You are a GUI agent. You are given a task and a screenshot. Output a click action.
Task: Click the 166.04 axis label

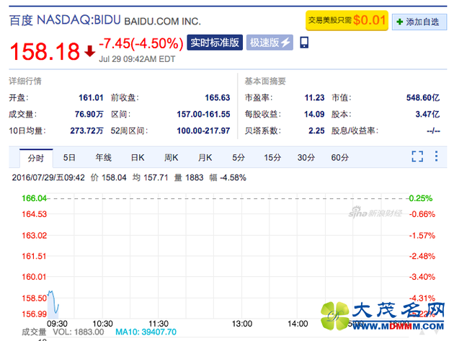pyautogui.click(x=34, y=198)
